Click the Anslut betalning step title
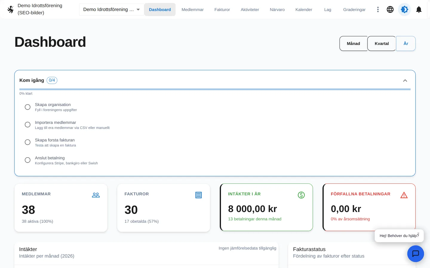 coord(50,158)
